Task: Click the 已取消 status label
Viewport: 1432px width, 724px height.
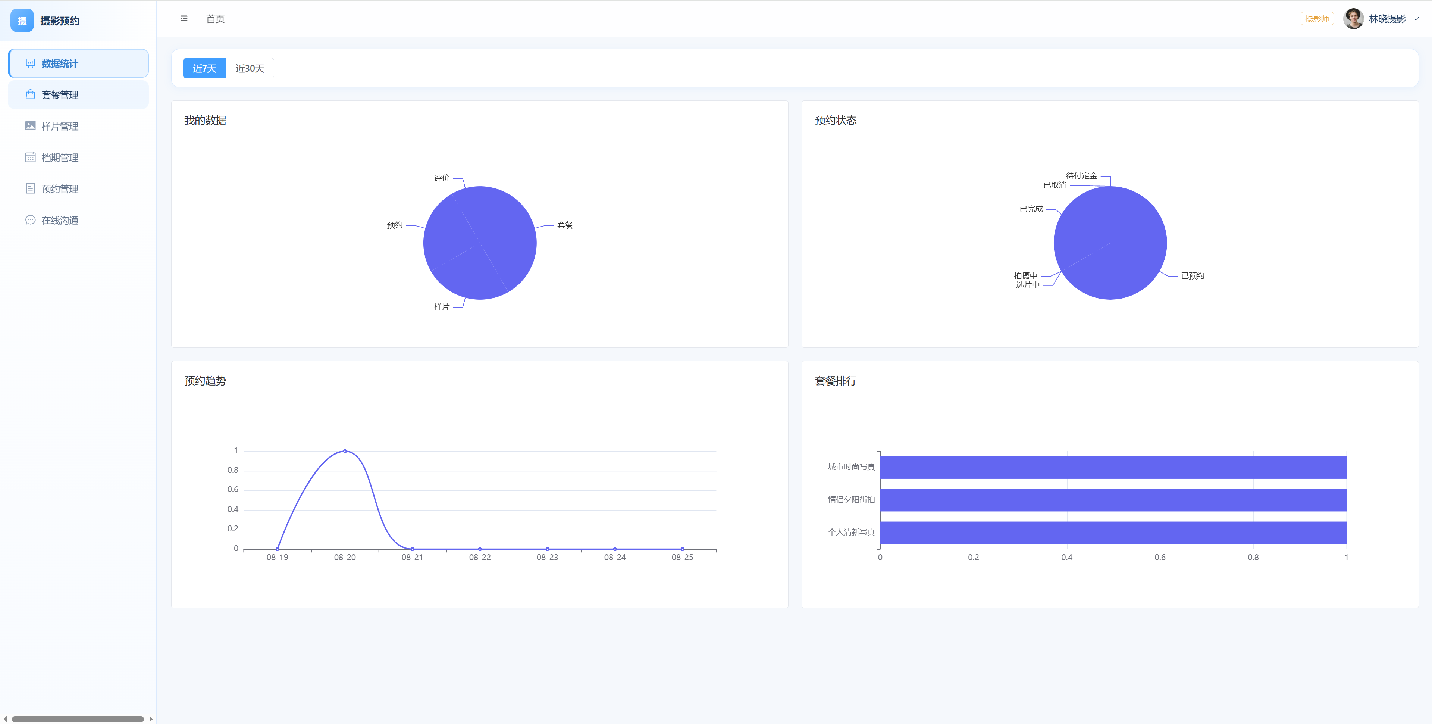Action: [x=1055, y=185]
